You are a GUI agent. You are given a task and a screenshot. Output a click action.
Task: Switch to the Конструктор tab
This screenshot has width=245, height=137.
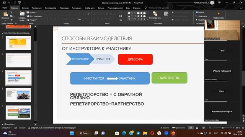(x=51, y=8)
